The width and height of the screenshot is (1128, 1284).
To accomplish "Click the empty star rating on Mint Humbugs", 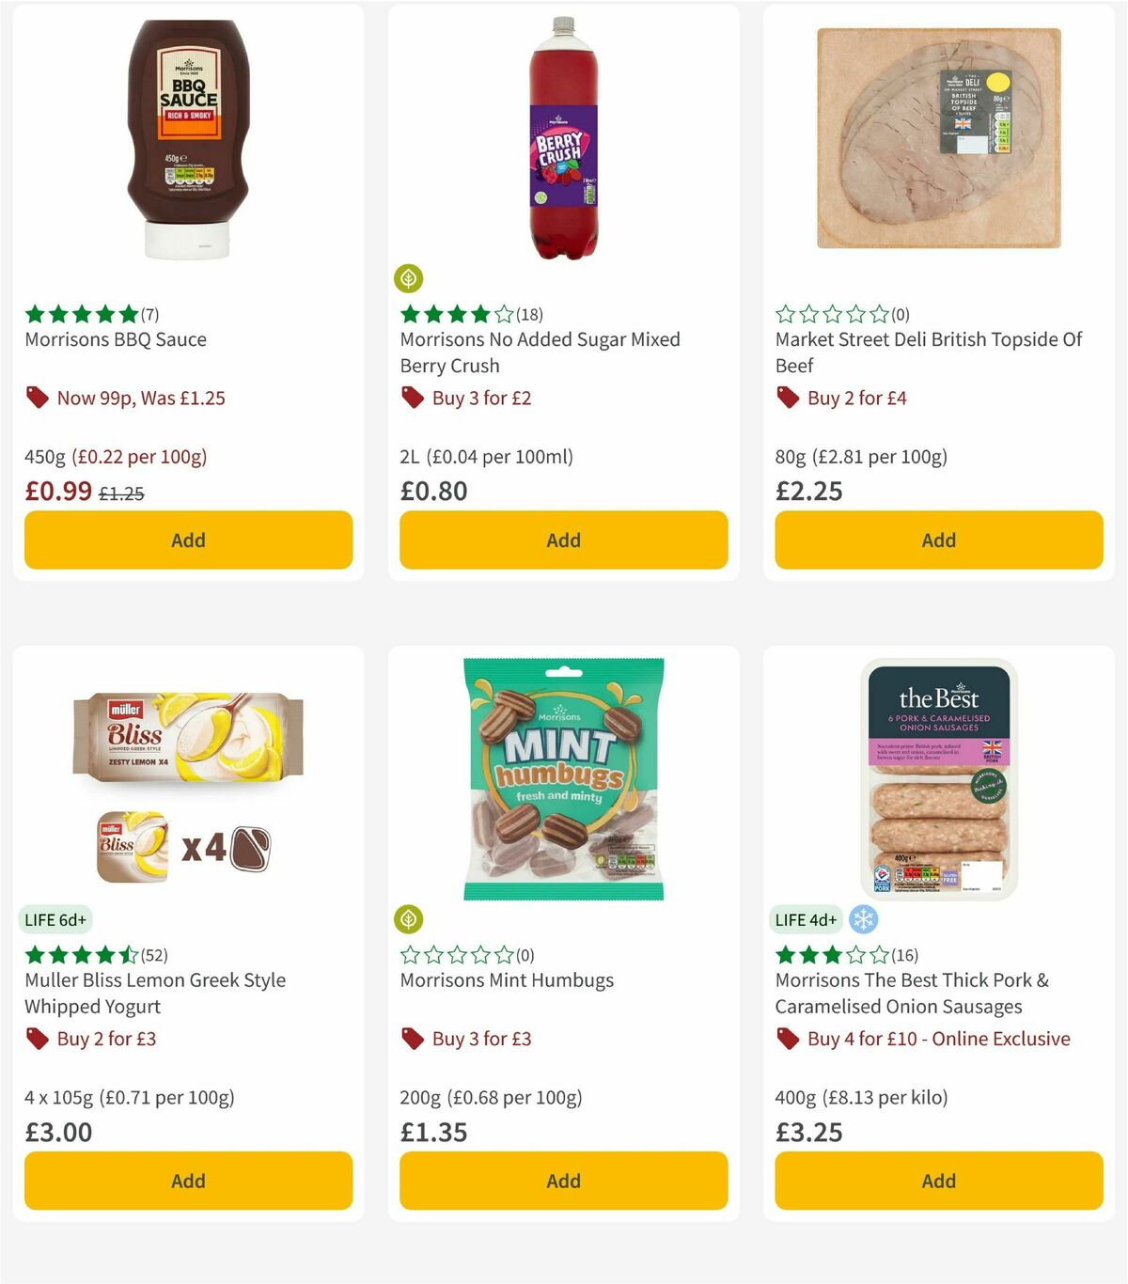I will point(455,954).
